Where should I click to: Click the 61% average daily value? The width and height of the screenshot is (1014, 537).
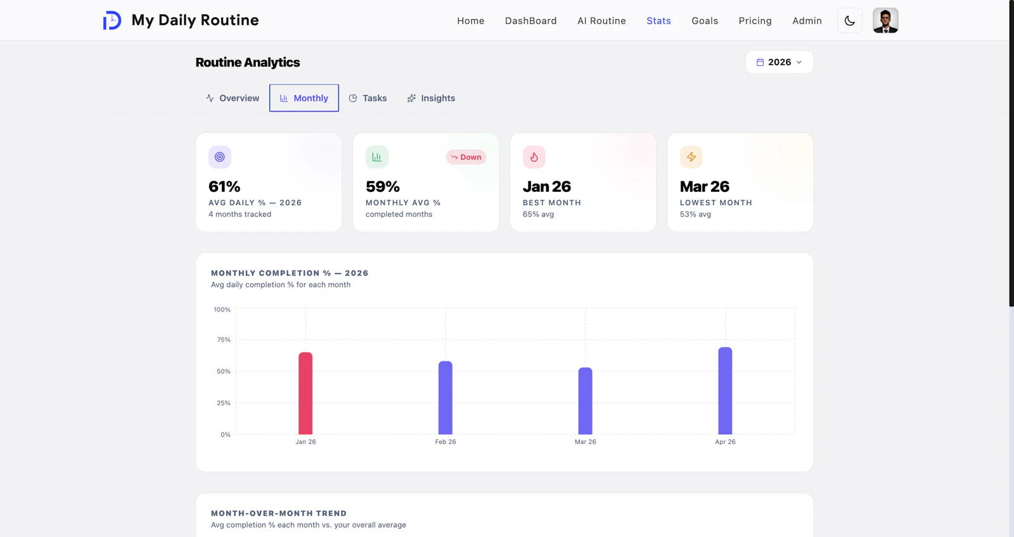tap(224, 187)
